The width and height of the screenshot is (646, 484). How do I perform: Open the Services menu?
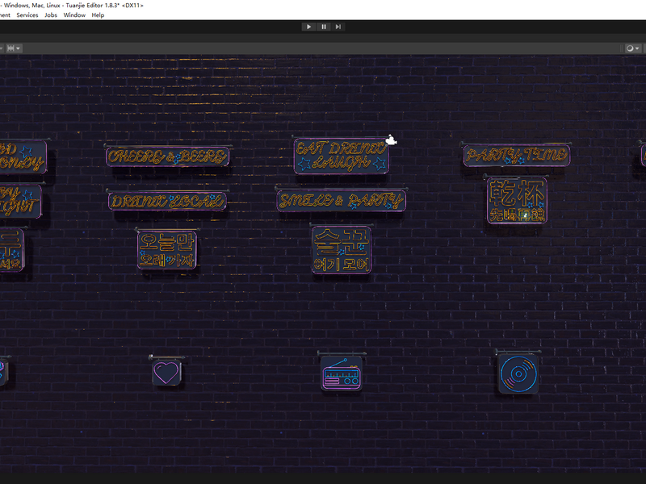pyautogui.click(x=27, y=15)
